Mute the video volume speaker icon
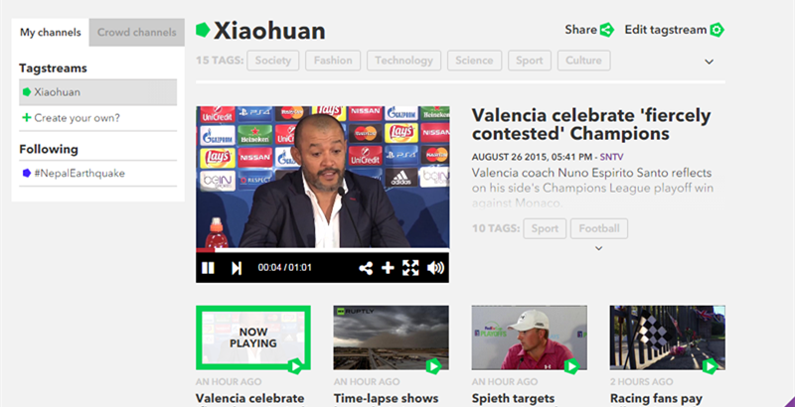This screenshot has height=407, width=795. coord(435,268)
